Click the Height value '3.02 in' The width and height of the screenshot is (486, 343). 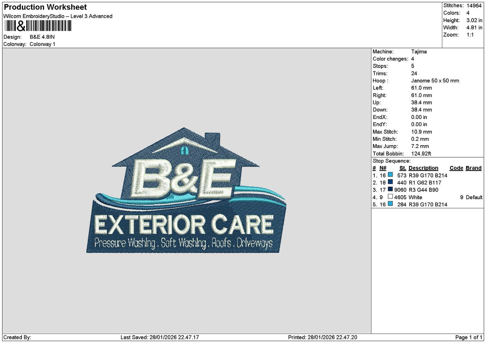[474, 20]
